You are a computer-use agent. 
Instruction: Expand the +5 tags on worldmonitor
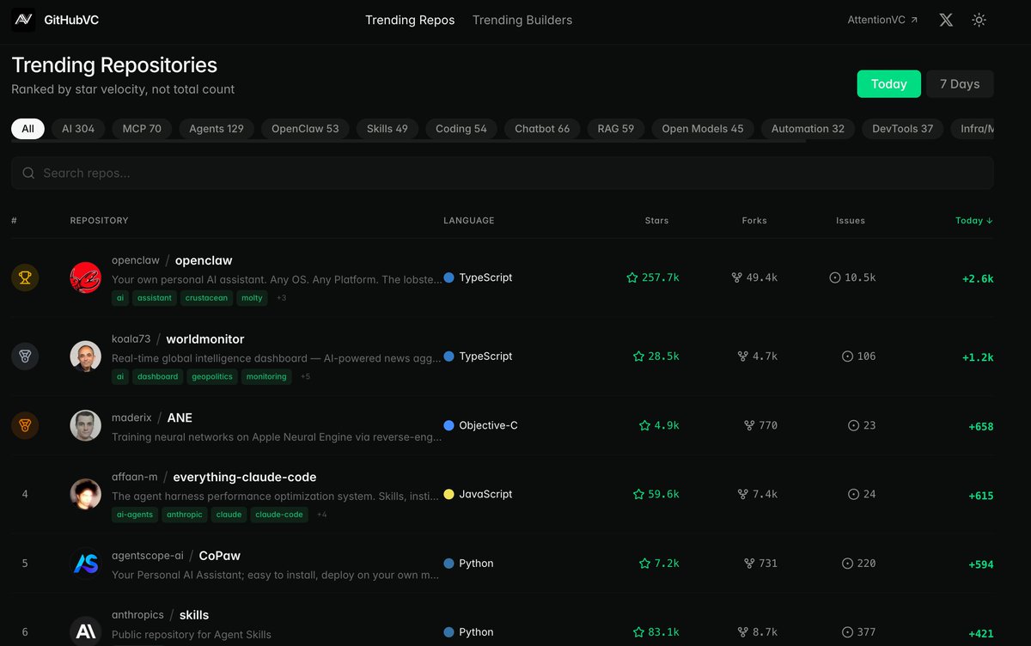coord(305,377)
